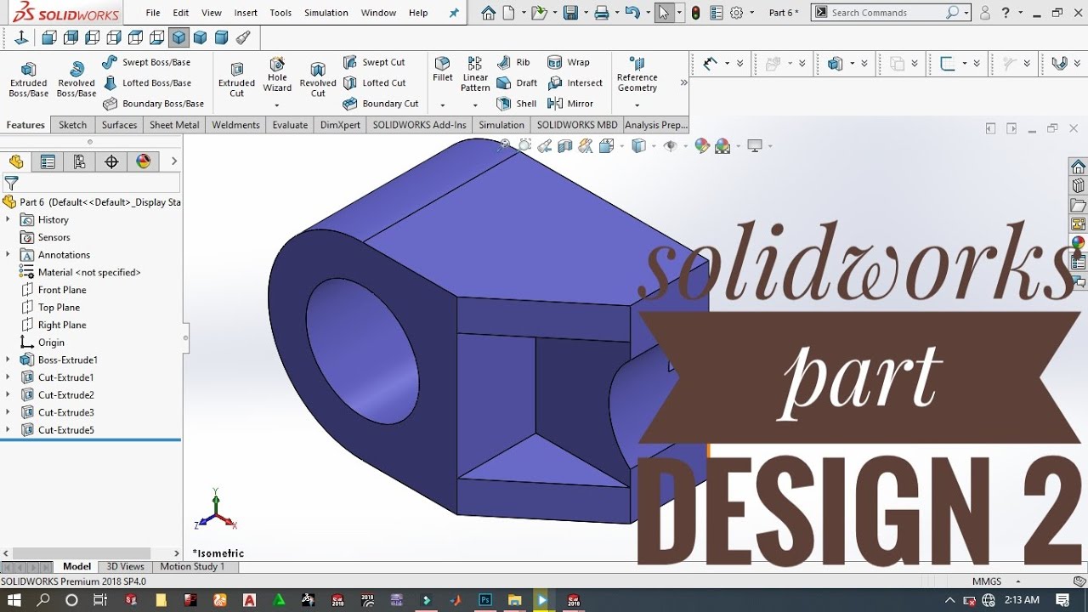Select the Mirror tool
Image resolution: width=1088 pixels, height=612 pixels.
pyautogui.click(x=570, y=104)
